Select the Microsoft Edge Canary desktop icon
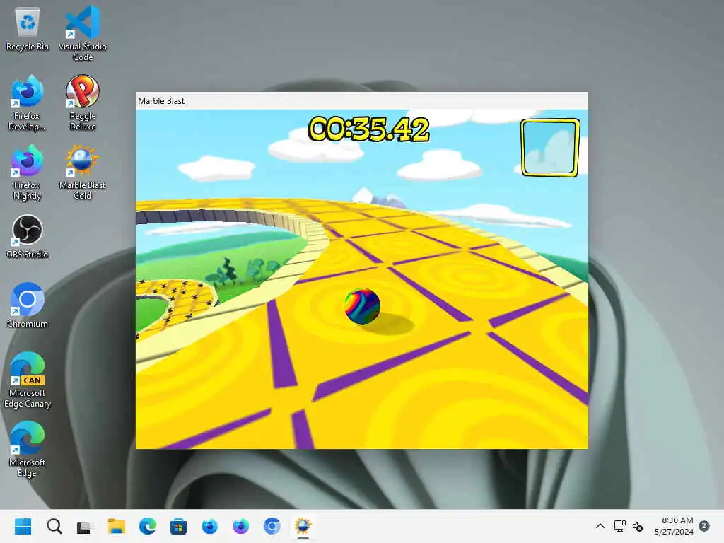 (x=28, y=380)
